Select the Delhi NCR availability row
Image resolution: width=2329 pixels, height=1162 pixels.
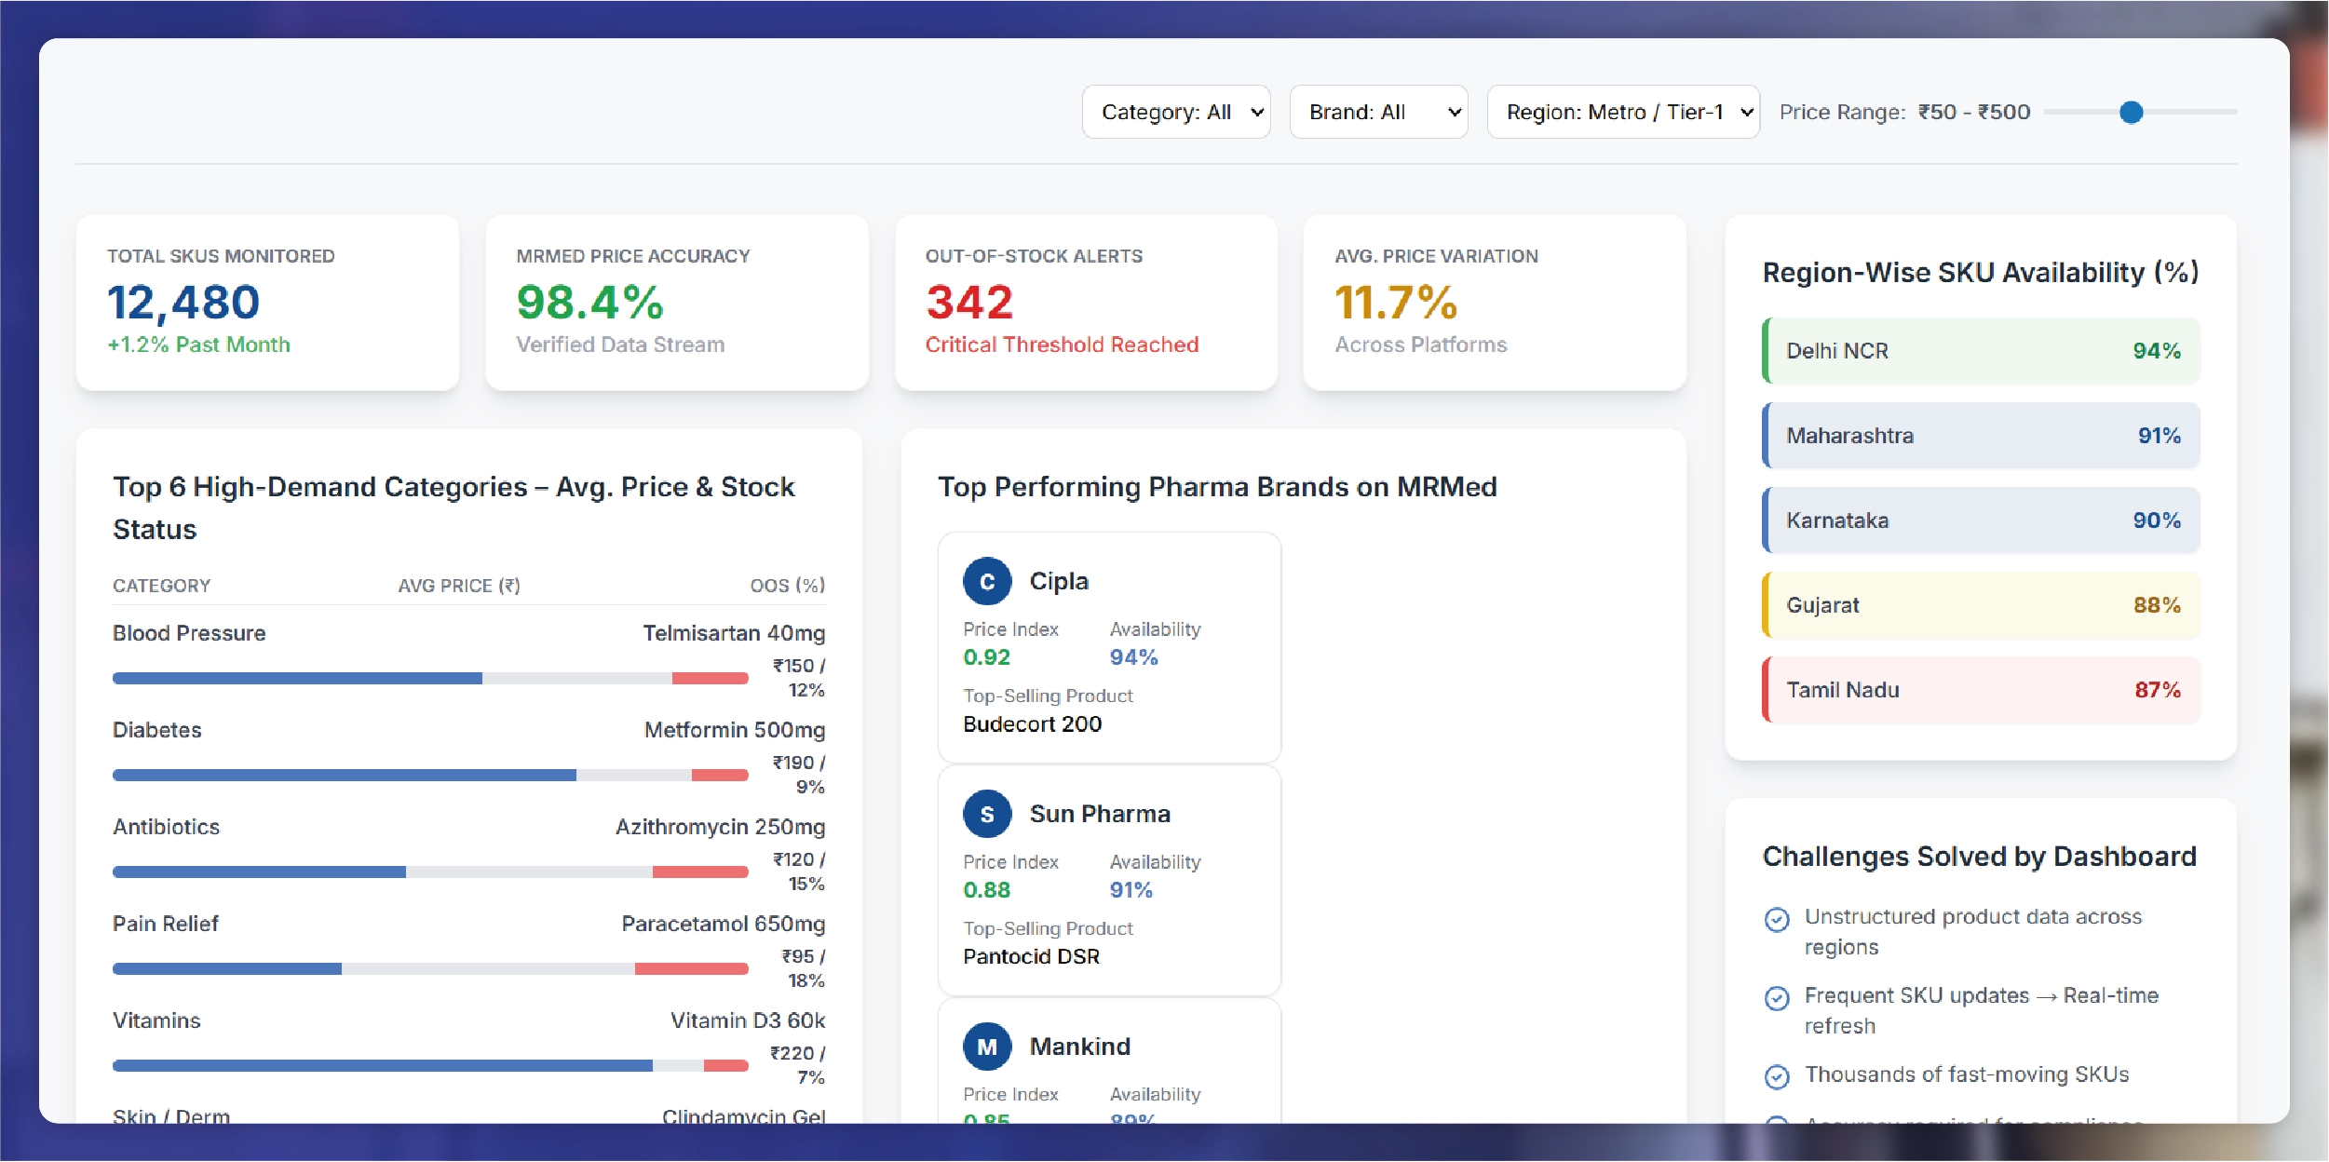coord(1981,351)
